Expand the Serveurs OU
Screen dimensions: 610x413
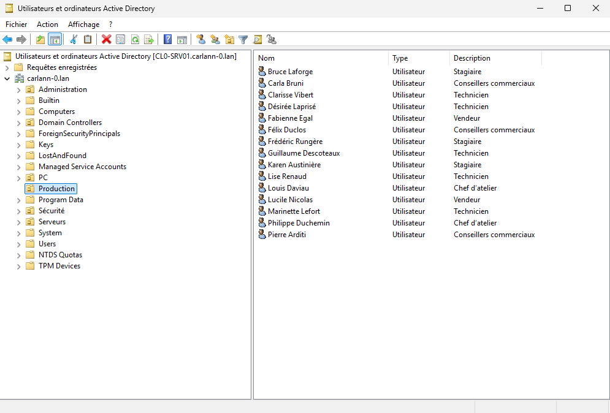tap(18, 222)
